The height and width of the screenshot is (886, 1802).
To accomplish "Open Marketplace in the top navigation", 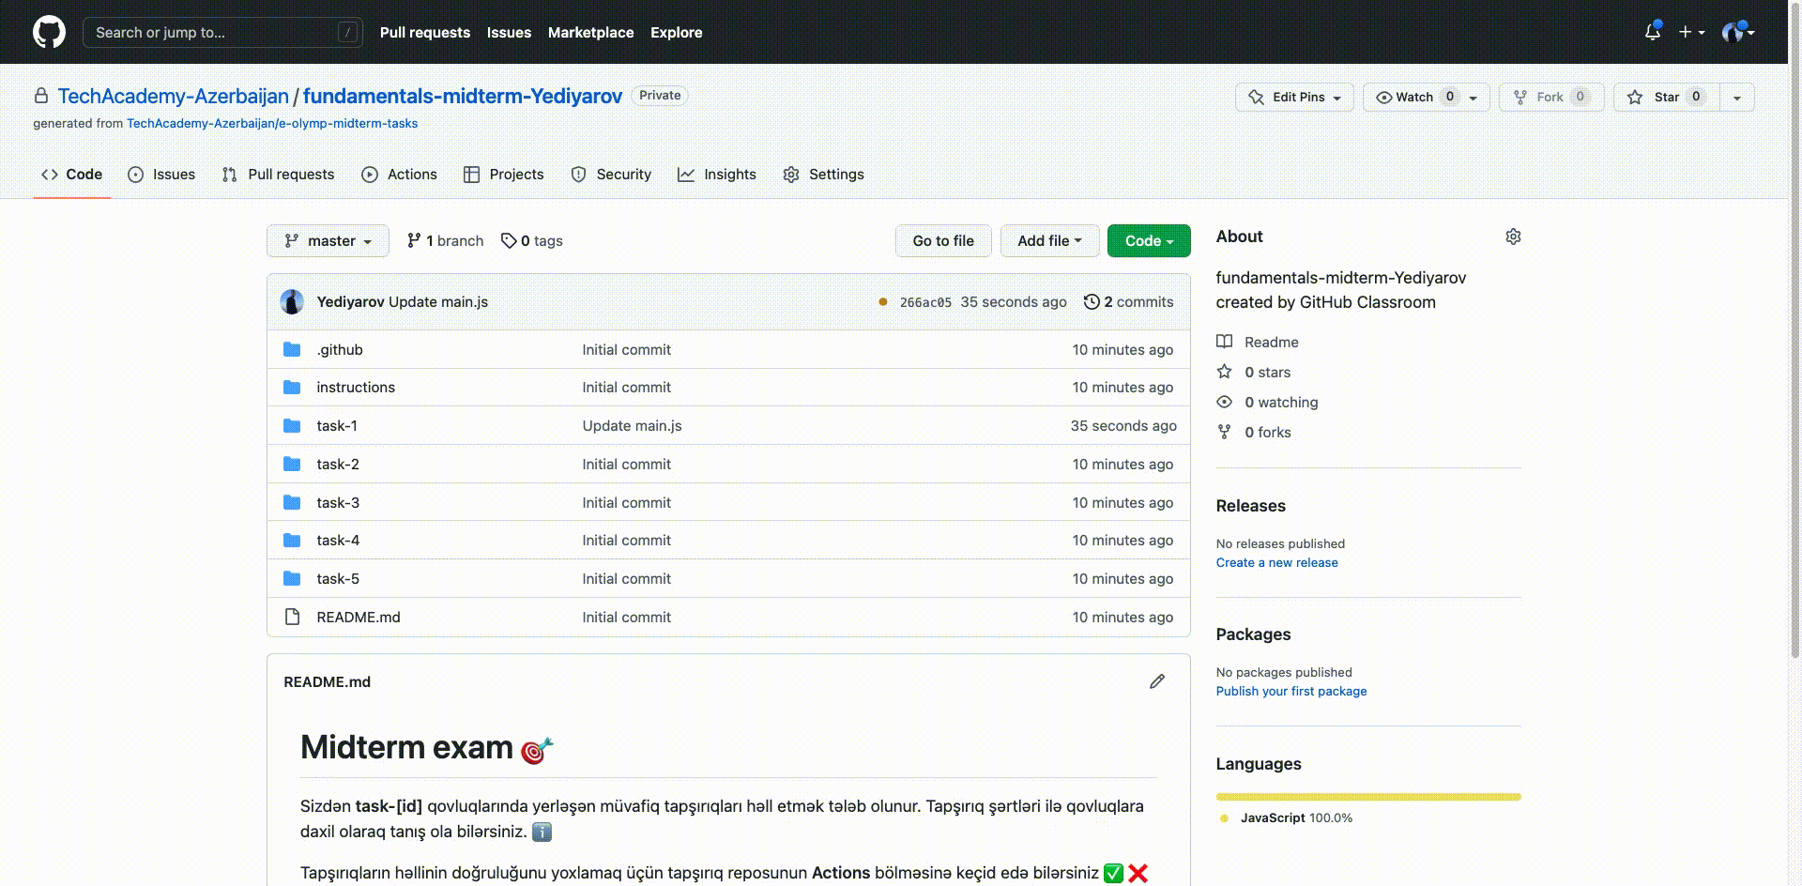I will coord(590,32).
